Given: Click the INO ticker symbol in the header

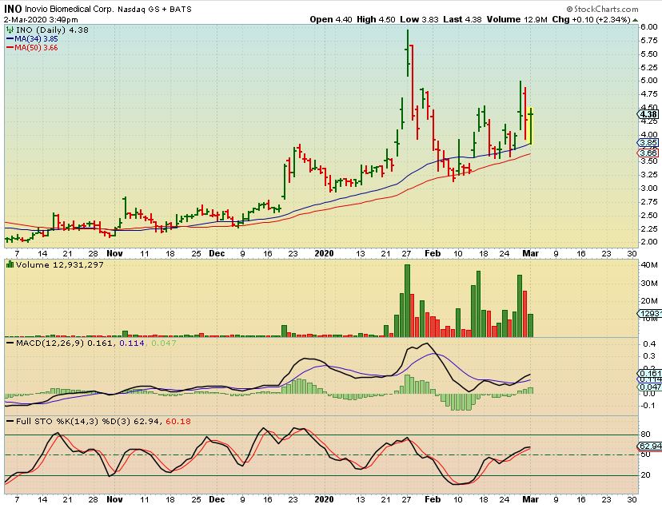Looking at the screenshot, I should tap(13, 9).
